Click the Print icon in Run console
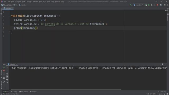 click(7, 80)
